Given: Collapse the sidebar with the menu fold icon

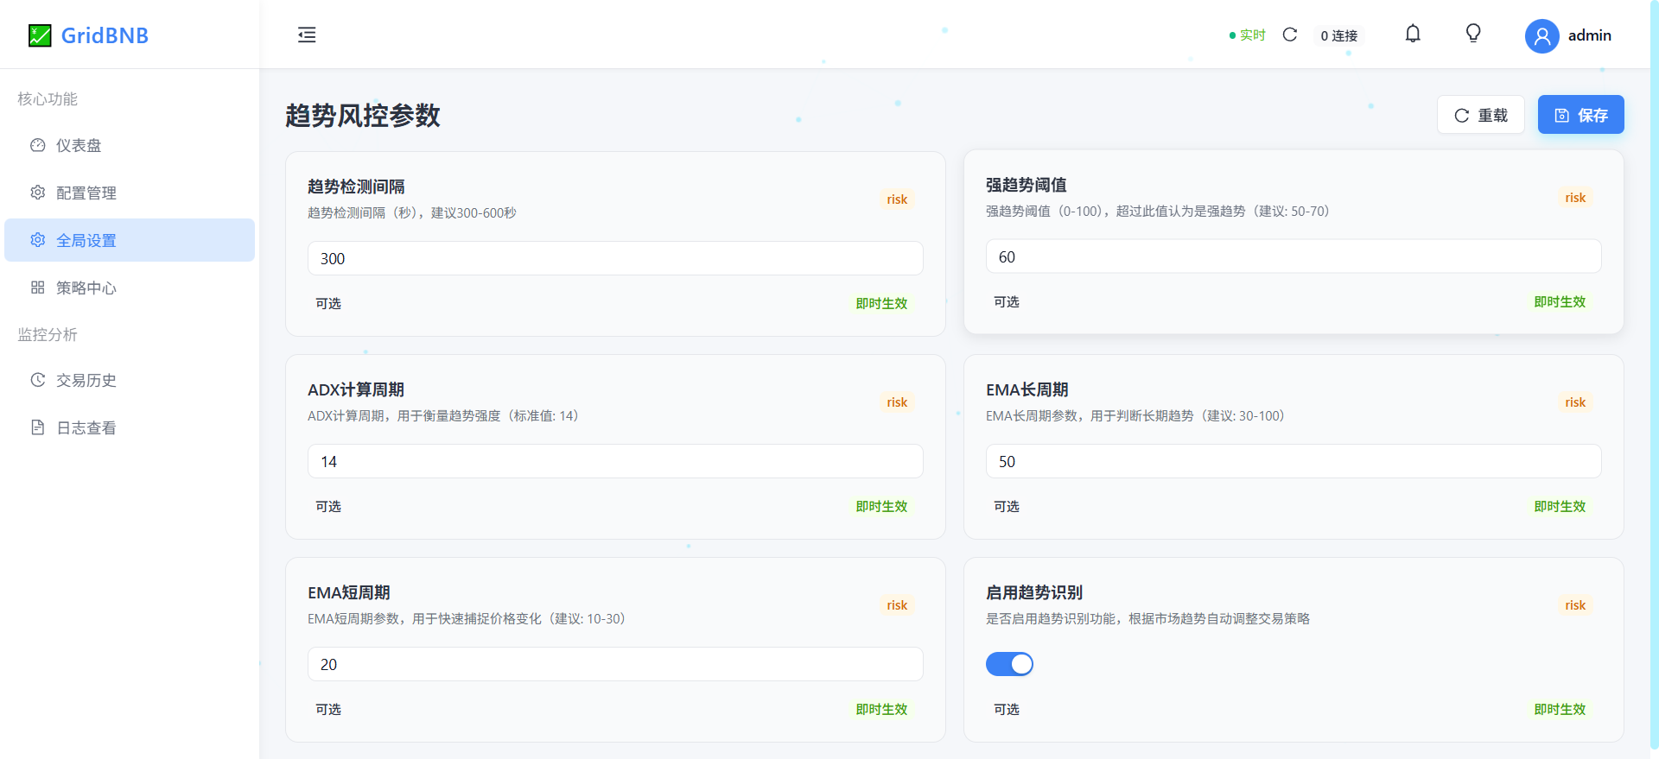Looking at the screenshot, I should point(307,35).
